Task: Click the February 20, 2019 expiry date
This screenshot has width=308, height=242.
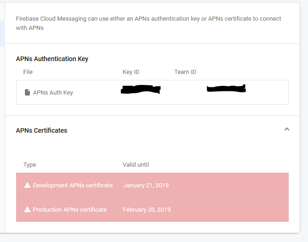Action: pos(147,210)
